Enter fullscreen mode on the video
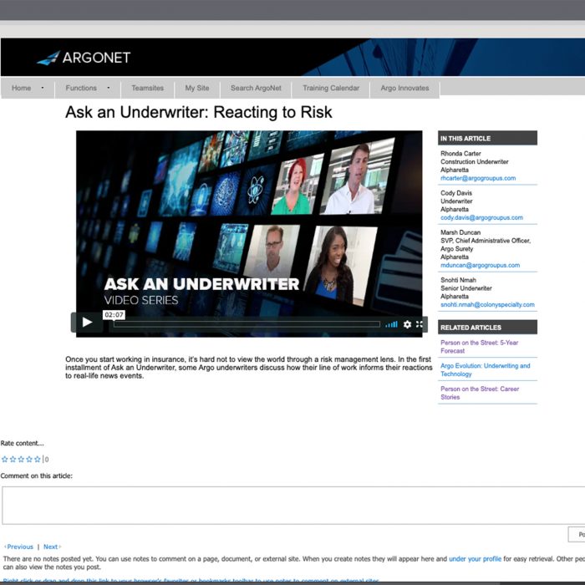 pos(420,324)
